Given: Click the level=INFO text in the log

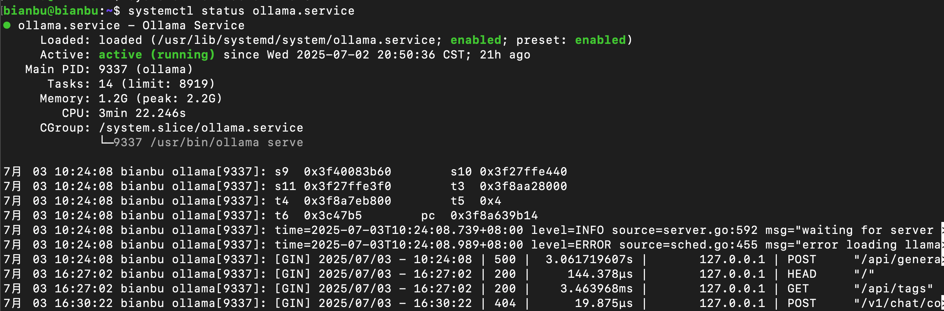Looking at the screenshot, I should pos(567,230).
